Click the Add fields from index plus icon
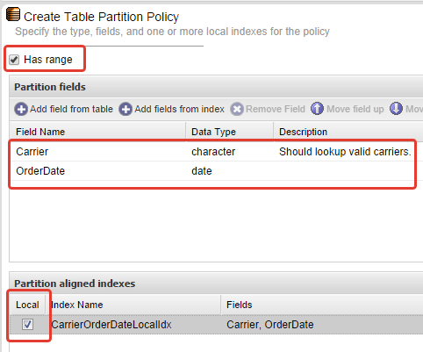The image size is (423, 352). click(x=125, y=109)
